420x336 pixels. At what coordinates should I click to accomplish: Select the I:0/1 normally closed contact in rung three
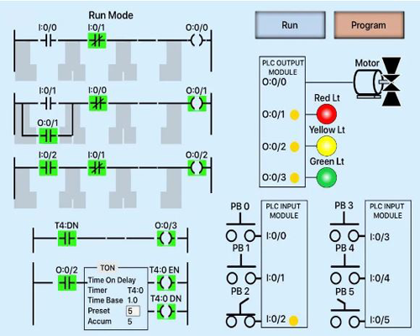97,168
